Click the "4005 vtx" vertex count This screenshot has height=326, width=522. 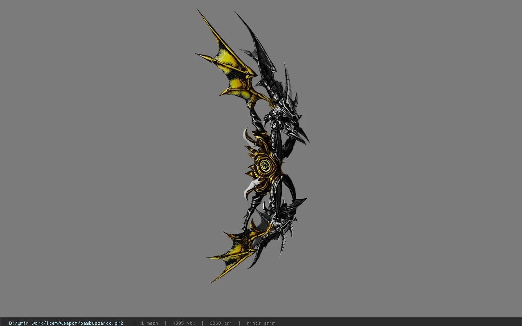tap(184, 323)
